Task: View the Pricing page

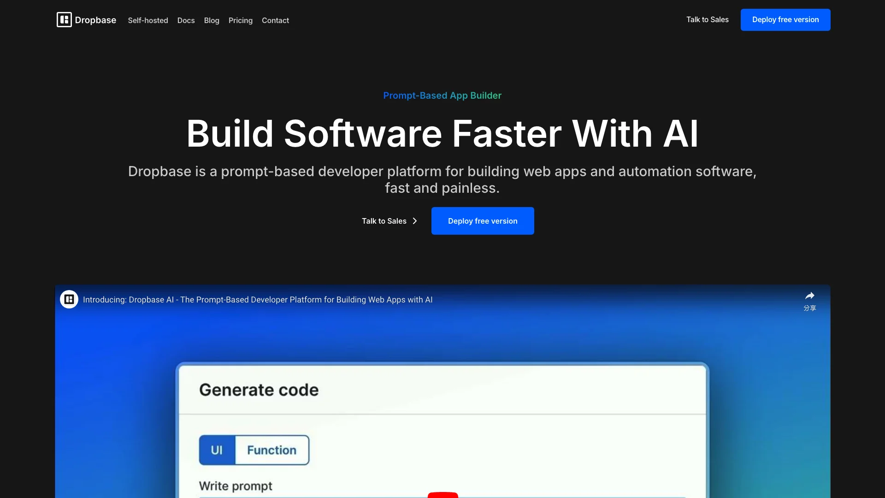Action: (x=241, y=20)
